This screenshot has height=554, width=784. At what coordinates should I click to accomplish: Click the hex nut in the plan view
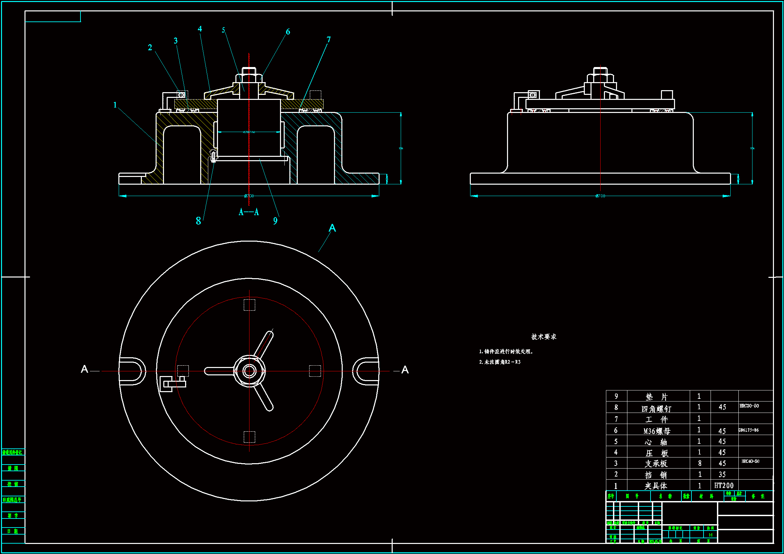point(249,371)
